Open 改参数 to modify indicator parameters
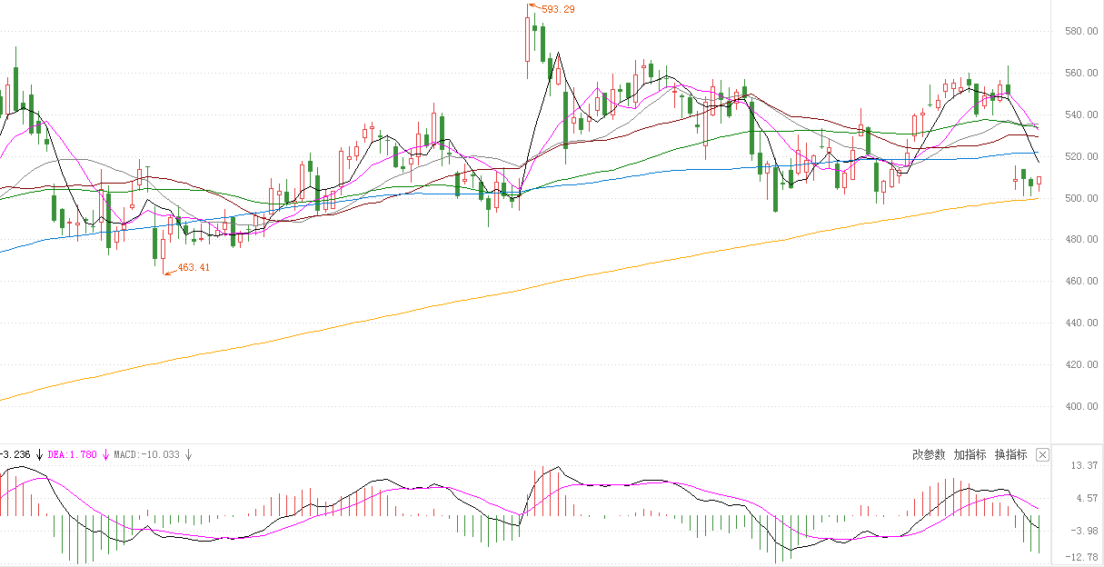Screen dimensions: 1104x567 pyautogui.click(x=929, y=454)
